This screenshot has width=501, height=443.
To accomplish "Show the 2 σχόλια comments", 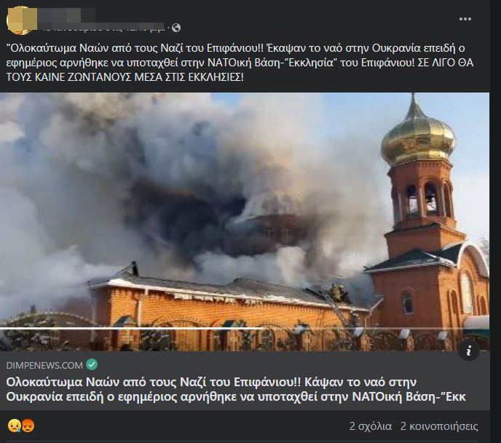I will (371, 426).
